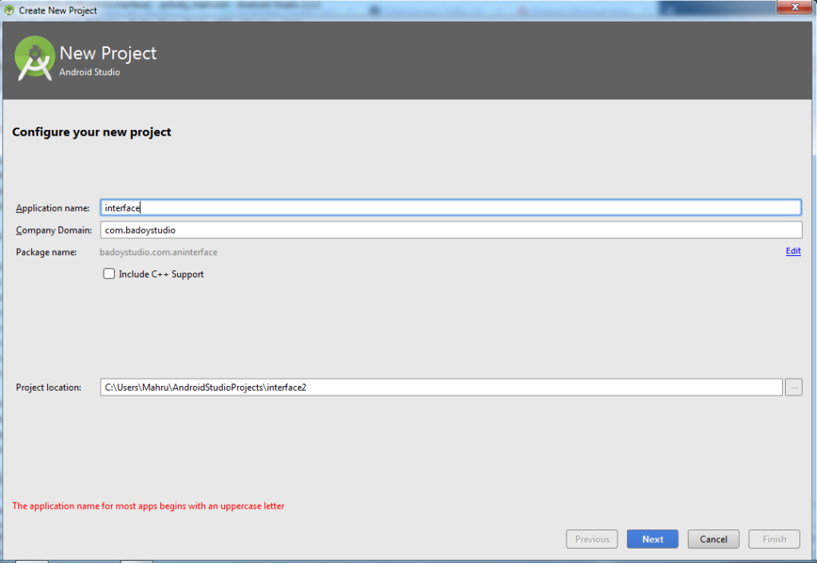Click the Finish button

(x=774, y=539)
